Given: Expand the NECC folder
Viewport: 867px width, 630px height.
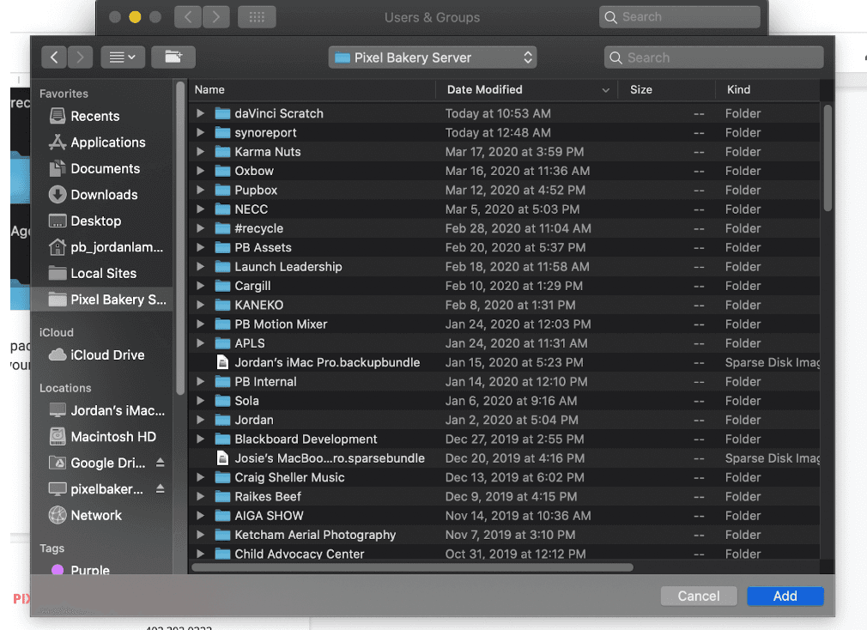Looking at the screenshot, I should pyautogui.click(x=200, y=209).
